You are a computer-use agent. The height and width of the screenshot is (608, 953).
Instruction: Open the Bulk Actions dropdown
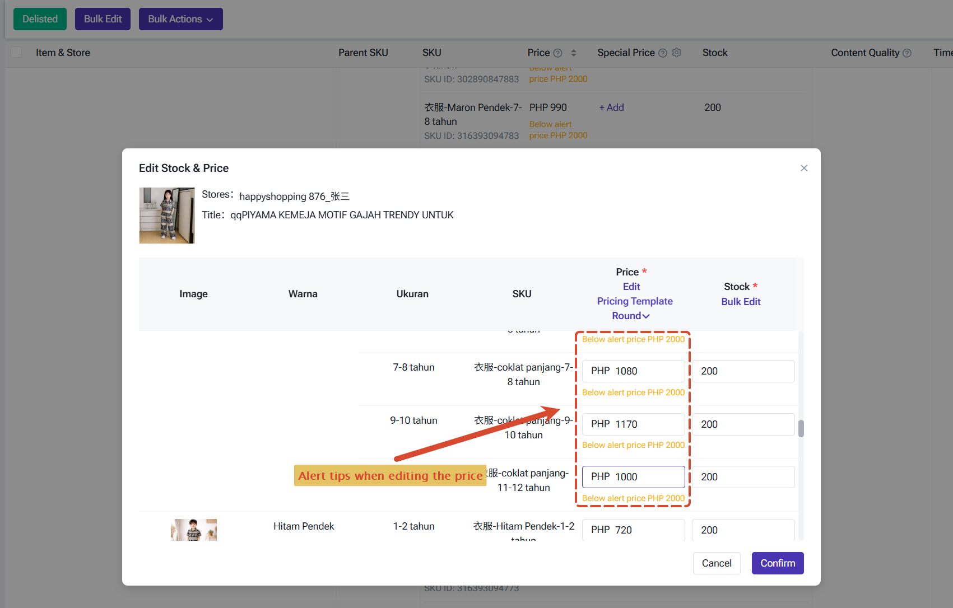point(181,19)
